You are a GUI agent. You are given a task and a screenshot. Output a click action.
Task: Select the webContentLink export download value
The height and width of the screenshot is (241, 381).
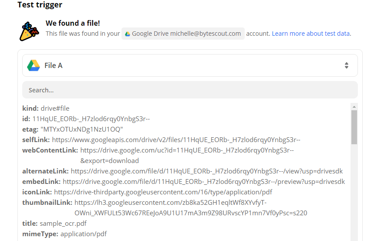109,161
